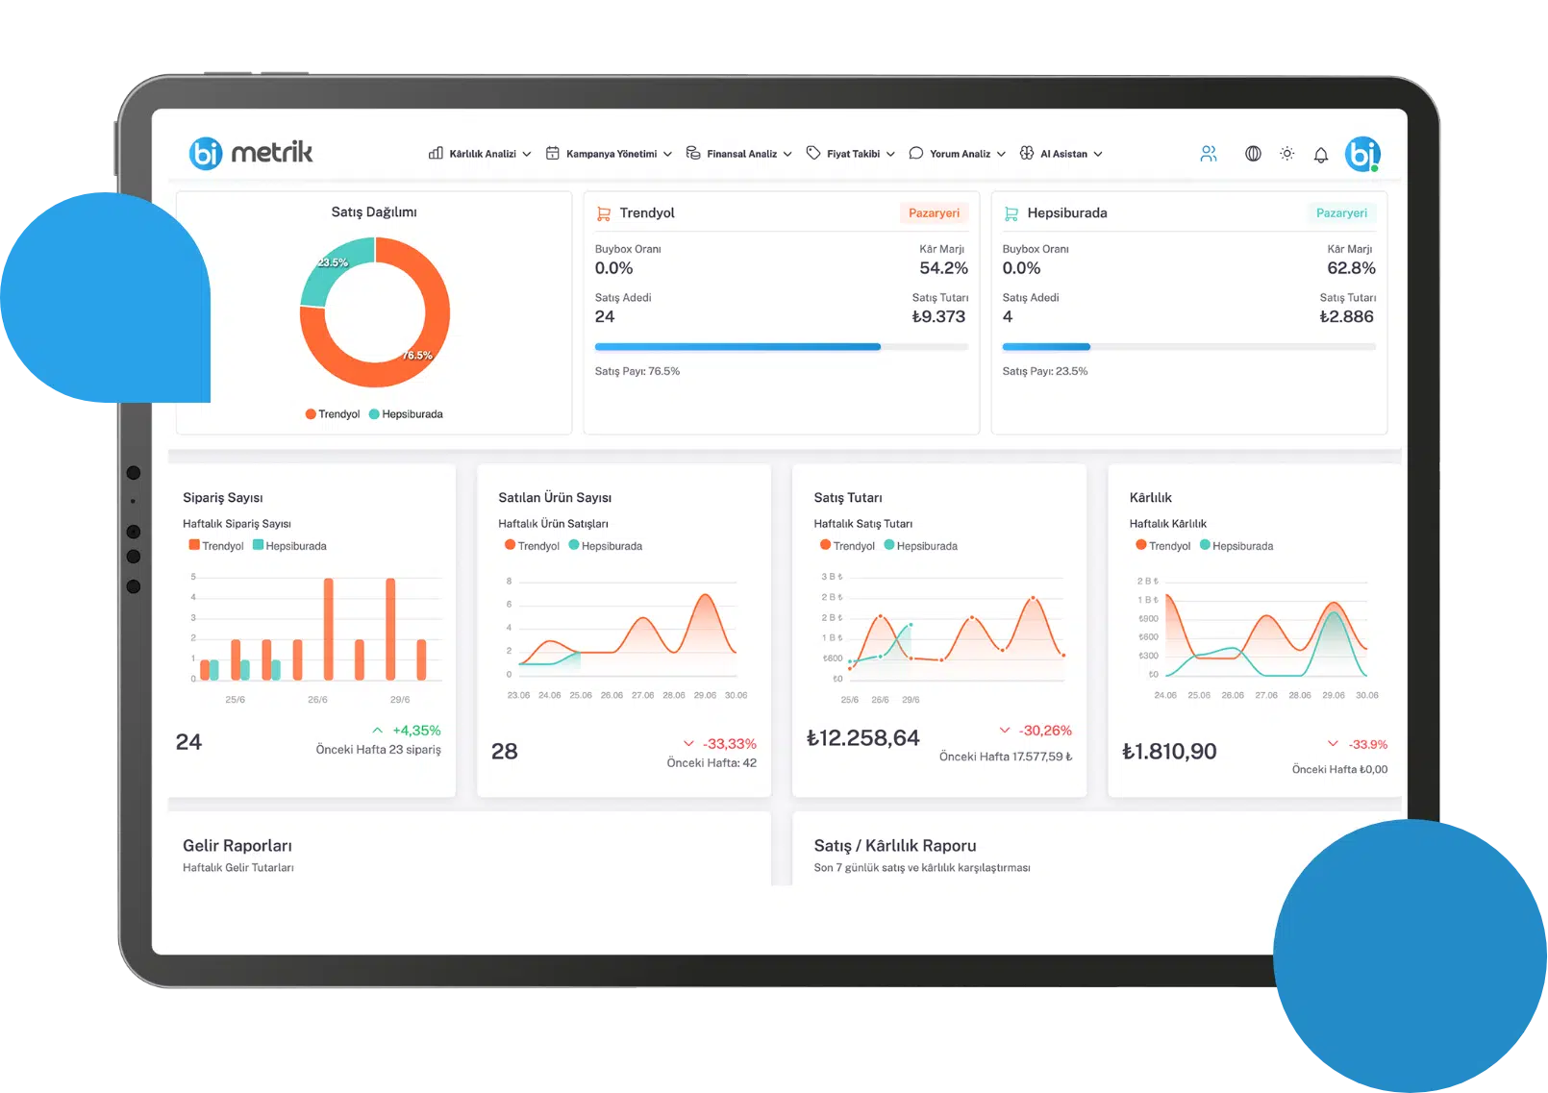Viewport: 1548px width, 1093px height.
Task: Click the AI Asistan brain icon
Action: point(1027,154)
